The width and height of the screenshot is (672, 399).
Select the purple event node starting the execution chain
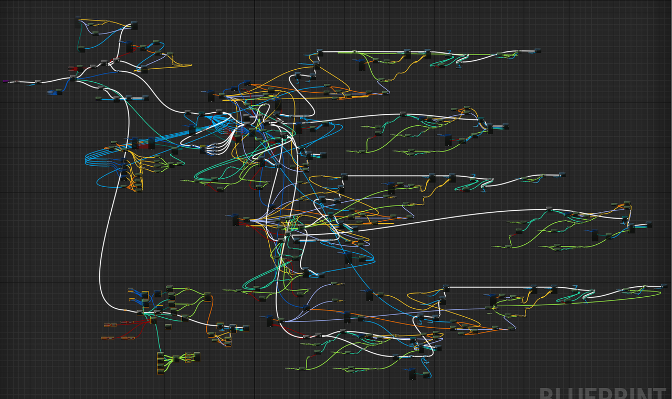6,82
